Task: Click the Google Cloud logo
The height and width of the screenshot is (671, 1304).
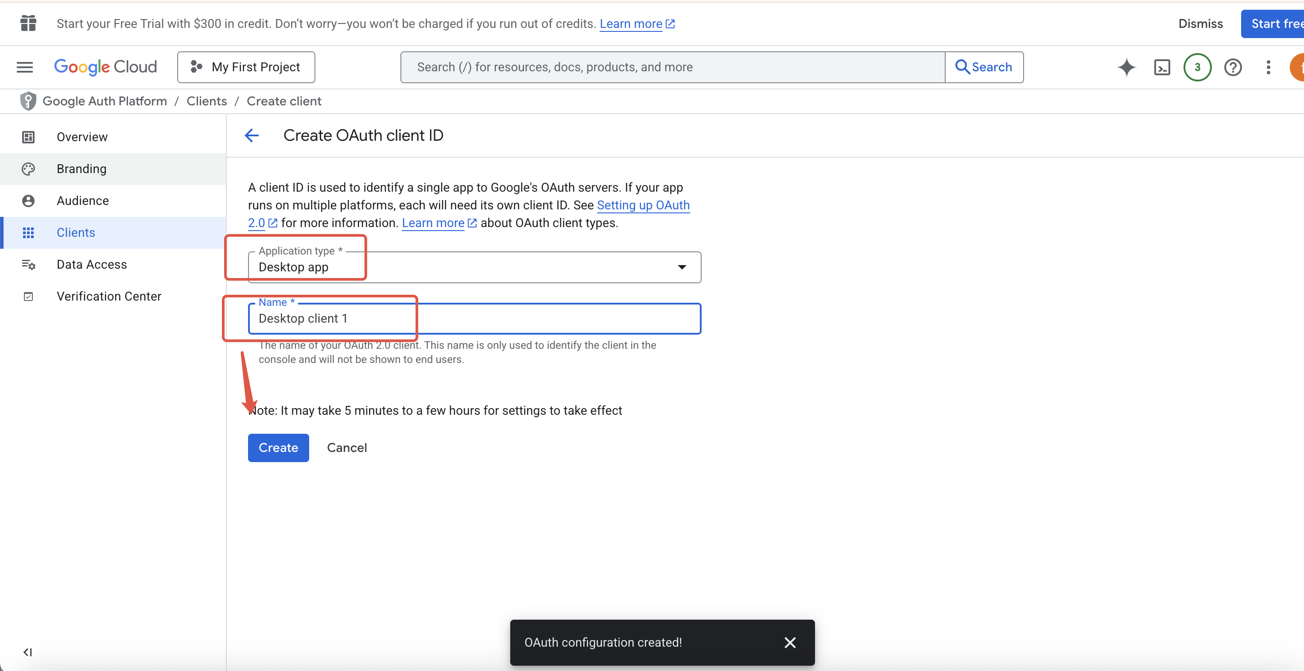Action: (x=105, y=67)
